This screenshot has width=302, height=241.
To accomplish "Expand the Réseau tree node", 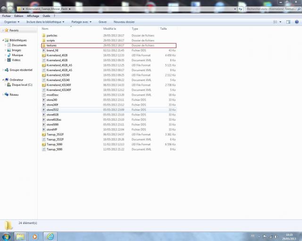I will pyautogui.click(x=3, y=94).
